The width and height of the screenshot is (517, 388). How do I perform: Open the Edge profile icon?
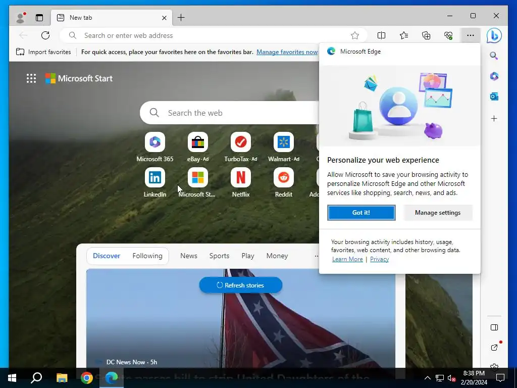(x=21, y=18)
